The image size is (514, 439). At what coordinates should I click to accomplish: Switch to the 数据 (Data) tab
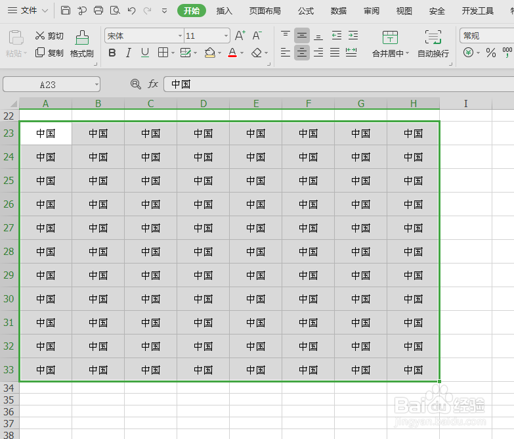pos(339,11)
